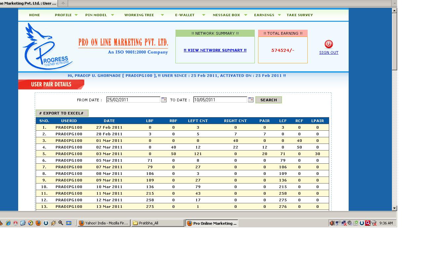Expand the Profile menu dropdown arrow
This screenshot has height=264, width=423.
(x=76, y=15)
